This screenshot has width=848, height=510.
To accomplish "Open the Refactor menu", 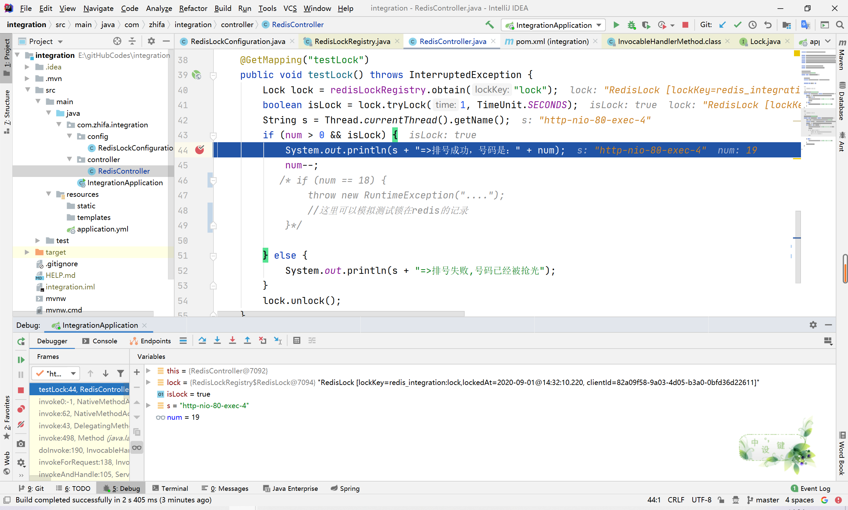I will coord(193,8).
